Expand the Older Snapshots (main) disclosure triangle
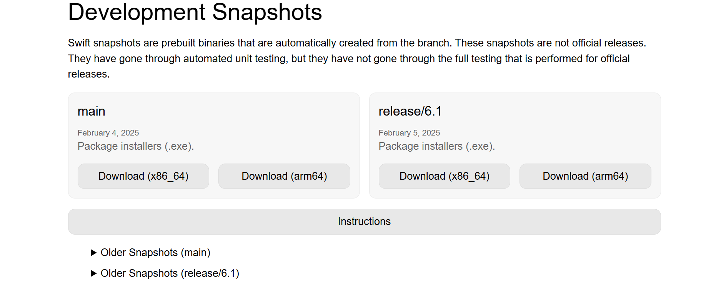 coord(93,253)
